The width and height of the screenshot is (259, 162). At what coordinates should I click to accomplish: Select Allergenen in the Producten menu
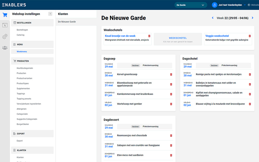click(21, 109)
